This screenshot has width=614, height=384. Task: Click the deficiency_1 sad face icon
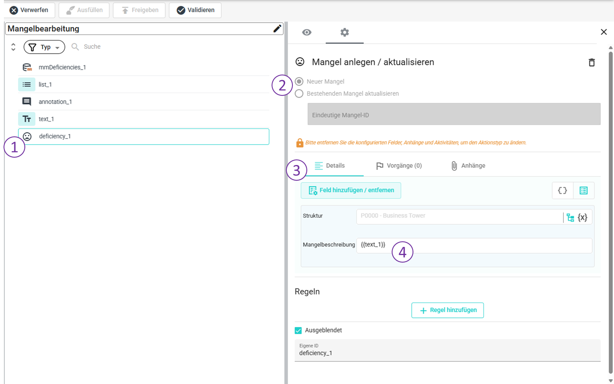tap(27, 136)
